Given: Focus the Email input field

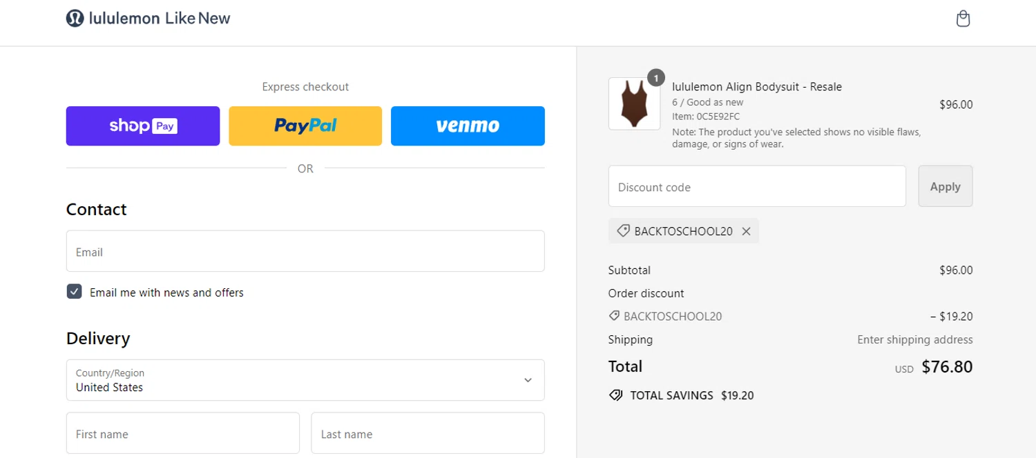Looking at the screenshot, I should (x=305, y=251).
